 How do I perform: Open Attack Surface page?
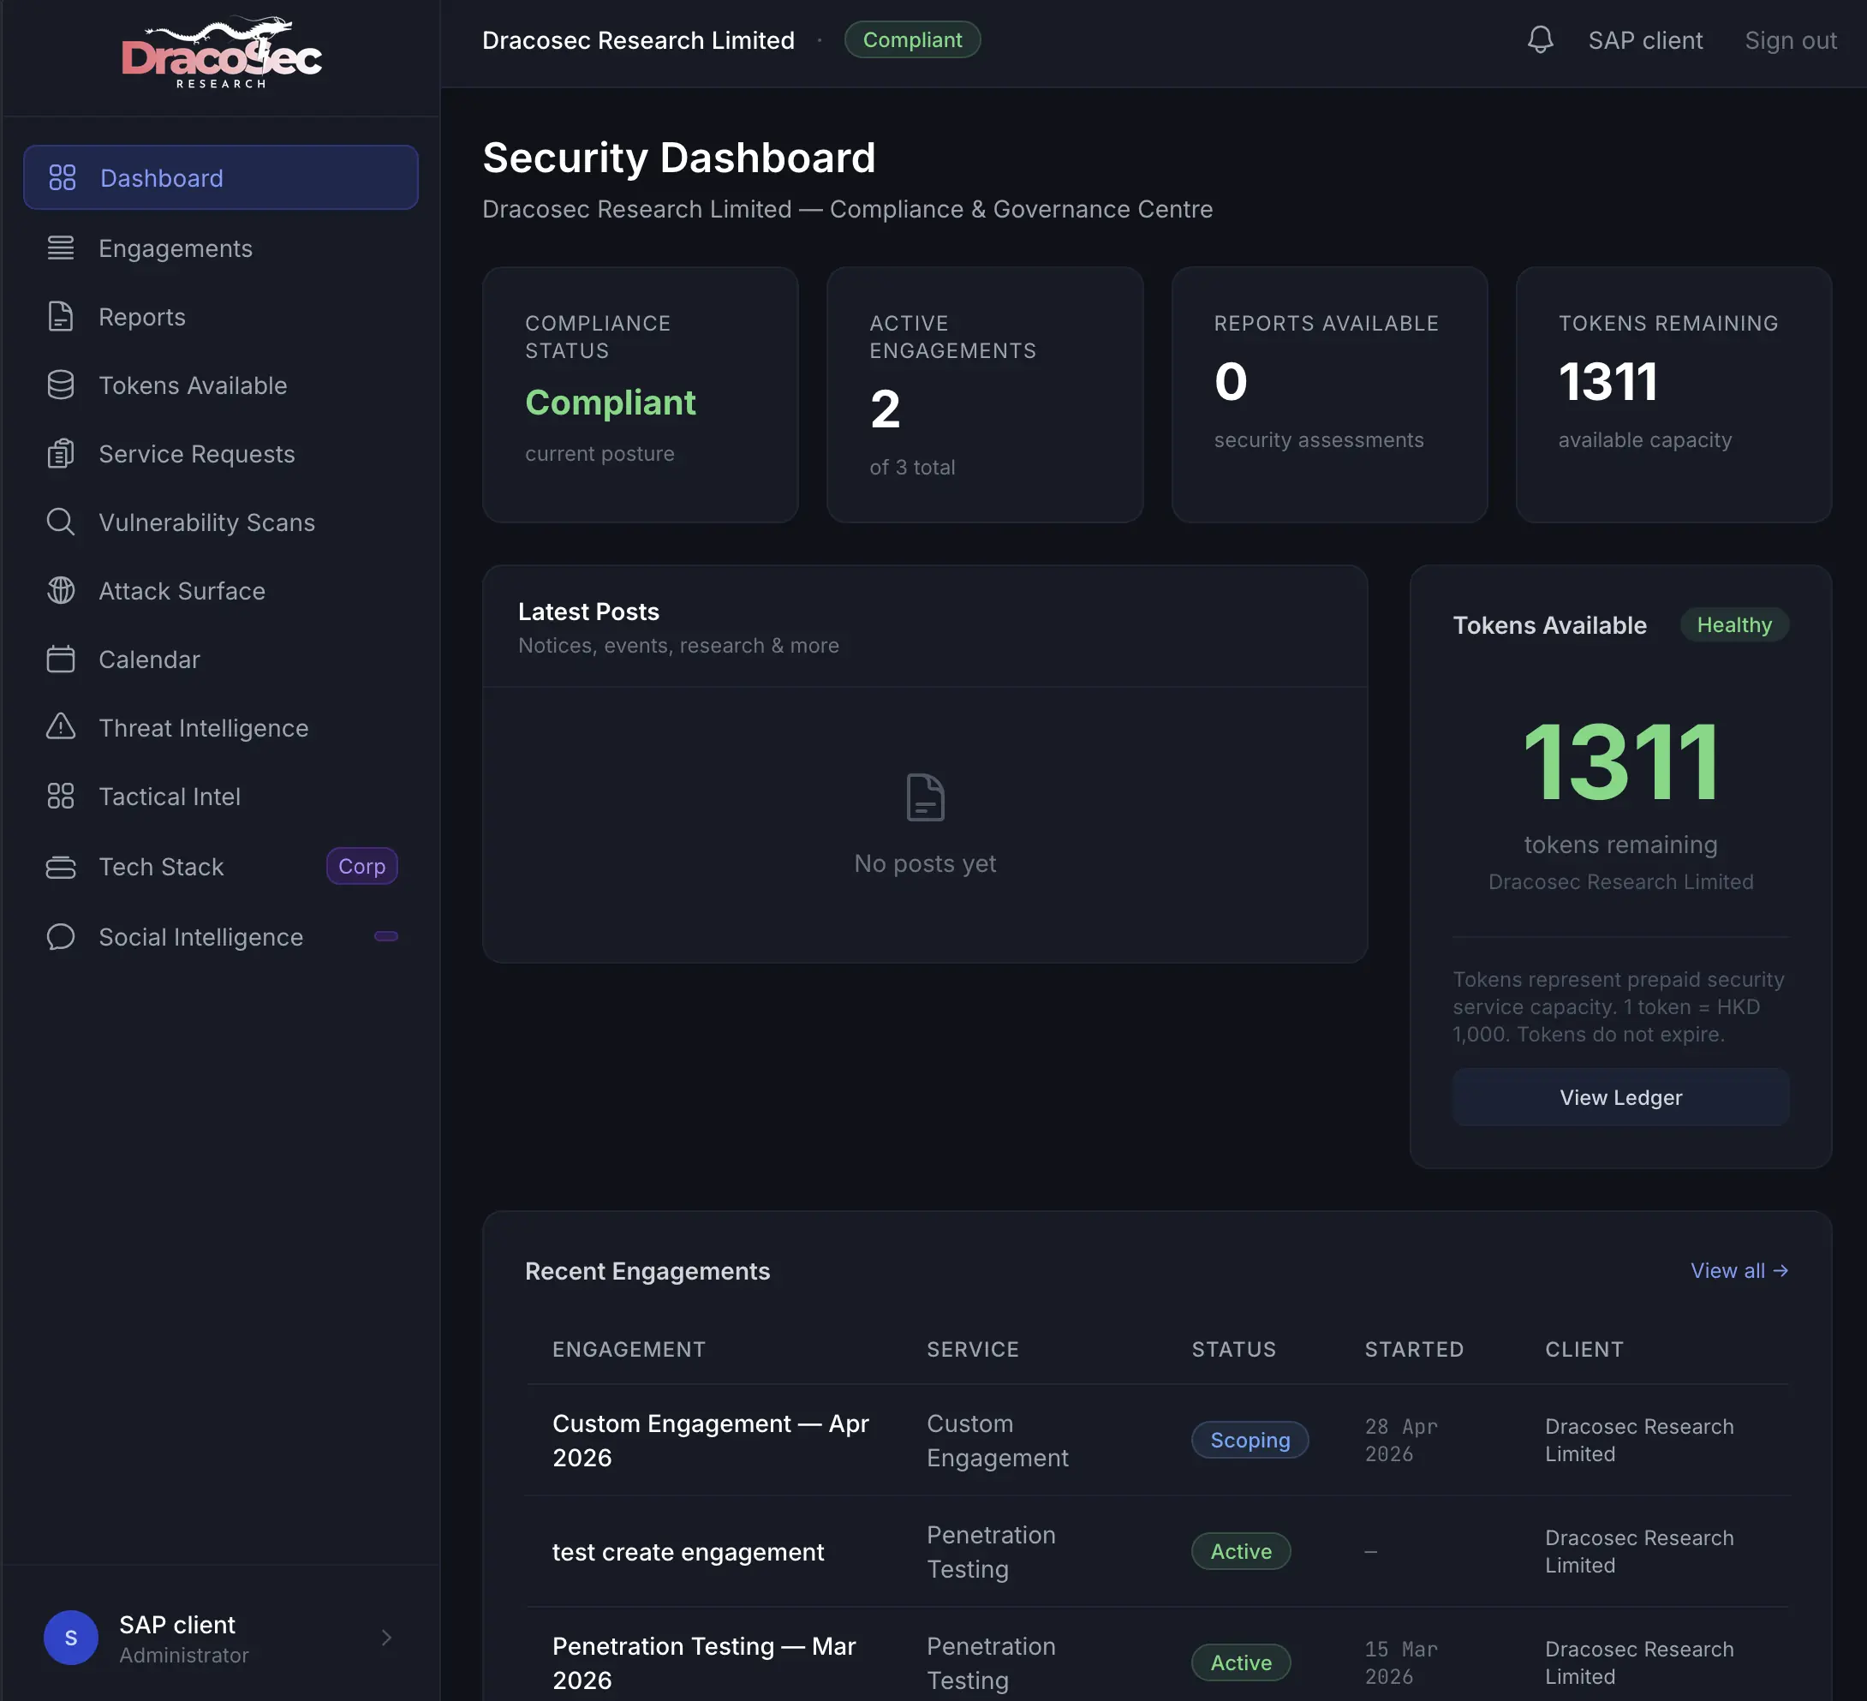click(220, 590)
